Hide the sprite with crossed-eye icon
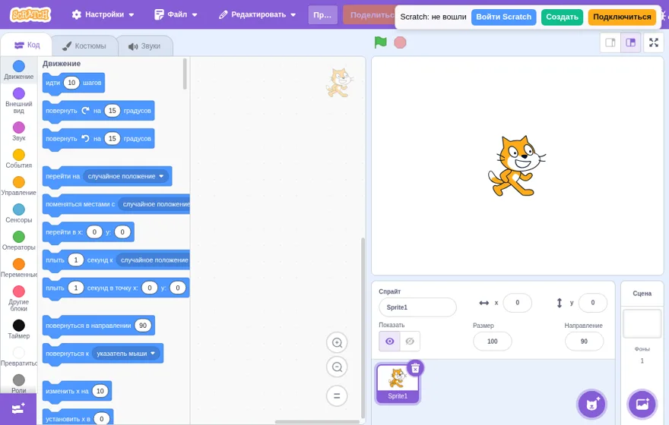The image size is (669, 425). coord(410,341)
